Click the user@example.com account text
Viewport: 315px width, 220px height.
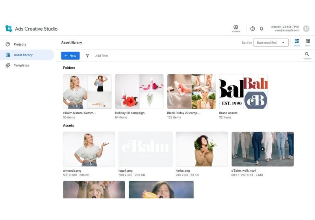(287, 31)
